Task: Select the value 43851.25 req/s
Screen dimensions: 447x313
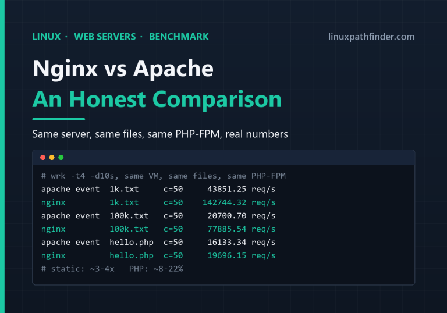Action: 241,189
